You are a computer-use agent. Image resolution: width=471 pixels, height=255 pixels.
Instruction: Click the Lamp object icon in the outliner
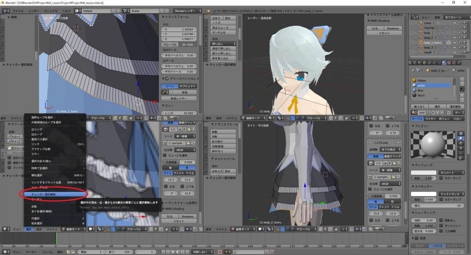[421, 23]
